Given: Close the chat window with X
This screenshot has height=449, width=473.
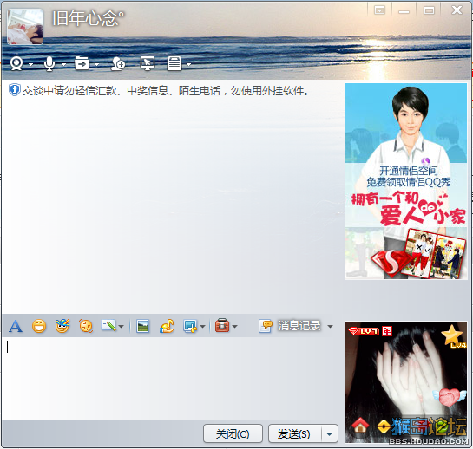Looking at the screenshot, I should pyautogui.click(x=457, y=10).
